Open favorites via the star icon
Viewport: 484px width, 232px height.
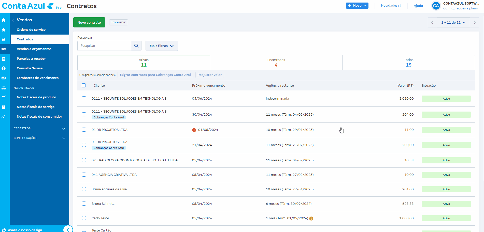point(4,30)
